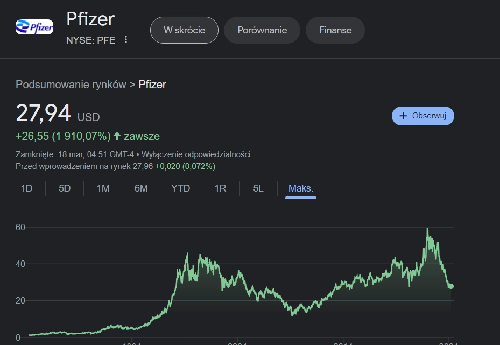Viewport: 500px width, 345px height.
Task: Click the current-price dot at chart end
Action: pyautogui.click(x=450, y=286)
